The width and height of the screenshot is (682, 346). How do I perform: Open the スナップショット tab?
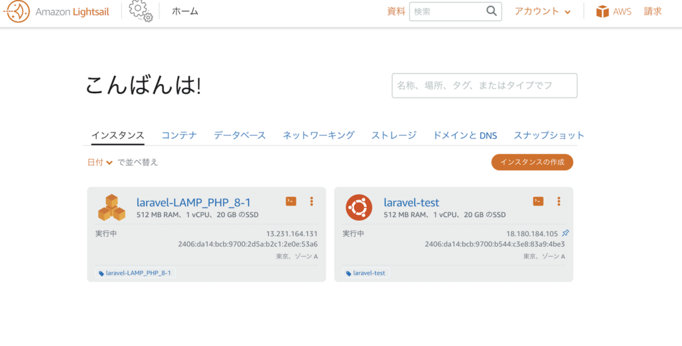549,135
